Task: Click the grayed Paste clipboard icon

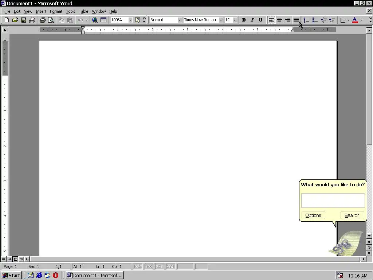Action: pyautogui.click(x=70, y=20)
